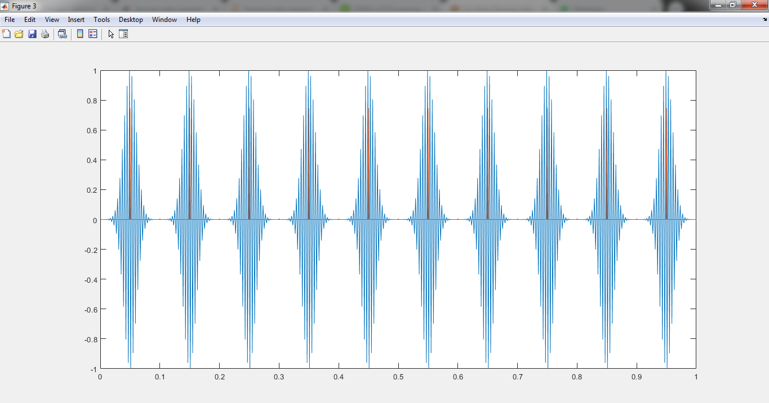Open the Help menu
769x403 pixels.
(x=193, y=20)
